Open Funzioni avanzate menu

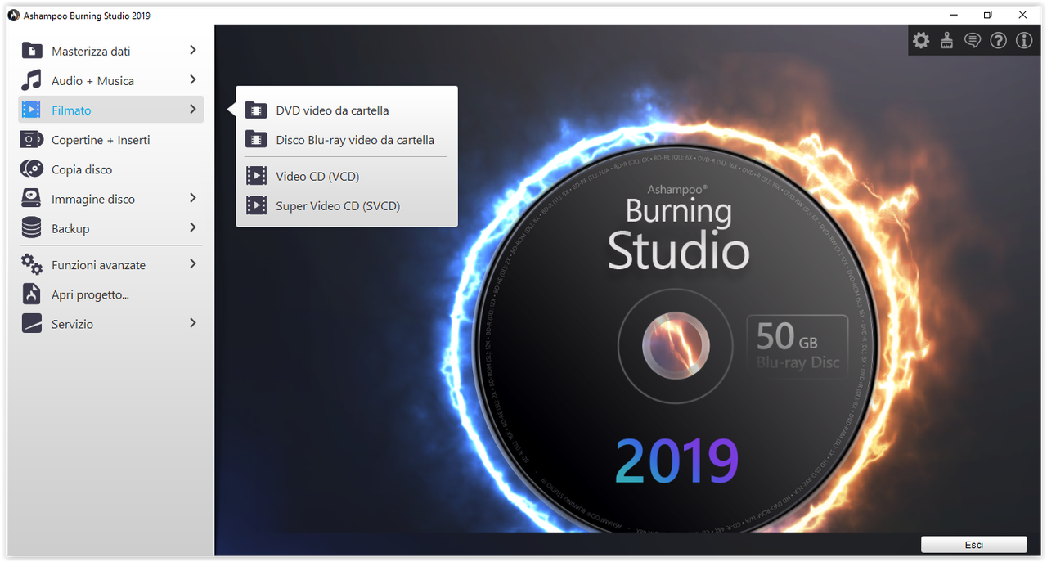(x=111, y=264)
